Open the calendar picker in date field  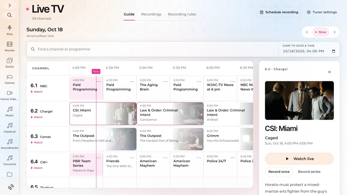[x=334, y=51]
